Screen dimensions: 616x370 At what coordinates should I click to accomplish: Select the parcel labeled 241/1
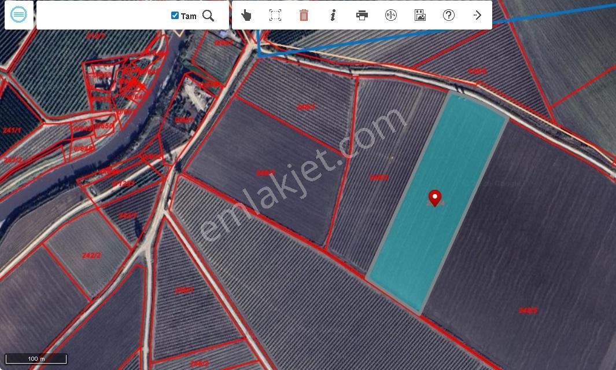[x=12, y=130]
